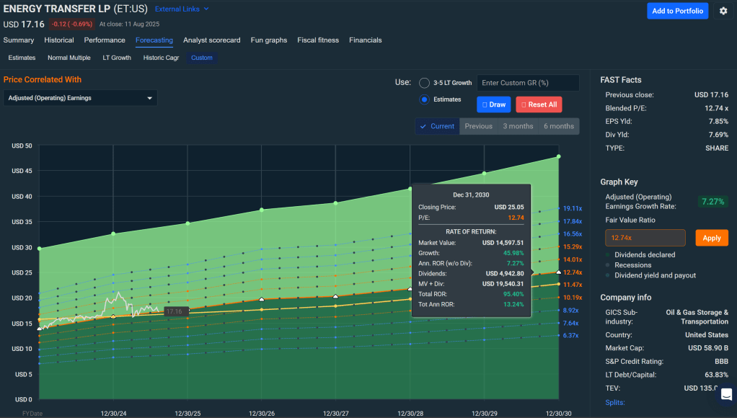Switch to the Analyst scorecard tab
Image resolution: width=737 pixels, height=418 pixels.
211,40
